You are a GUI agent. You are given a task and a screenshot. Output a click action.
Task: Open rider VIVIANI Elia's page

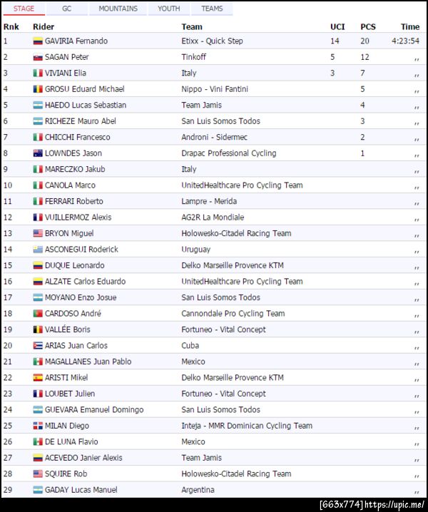coord(66,73)
